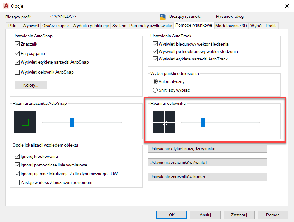Click the current drawing file icon
This screenshot has width=294, height=222.
point(163,17)
